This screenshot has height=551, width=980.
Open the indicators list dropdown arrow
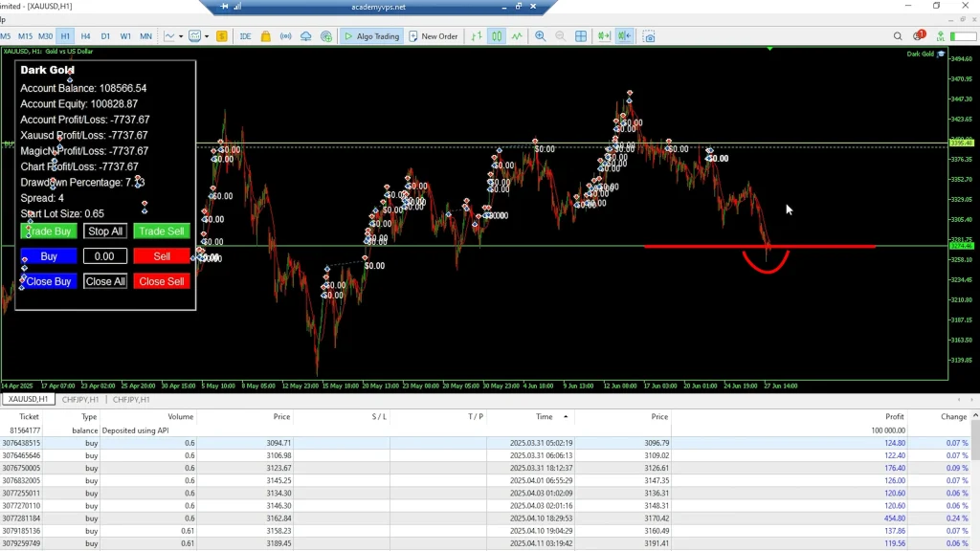[206, 36]
